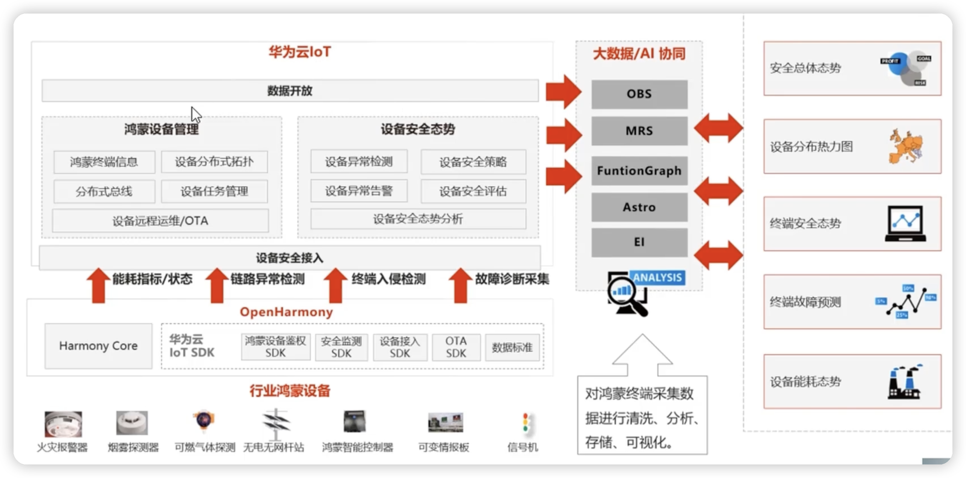
Task: Click the 终端故障预测 card
Action: coord(852,302)
